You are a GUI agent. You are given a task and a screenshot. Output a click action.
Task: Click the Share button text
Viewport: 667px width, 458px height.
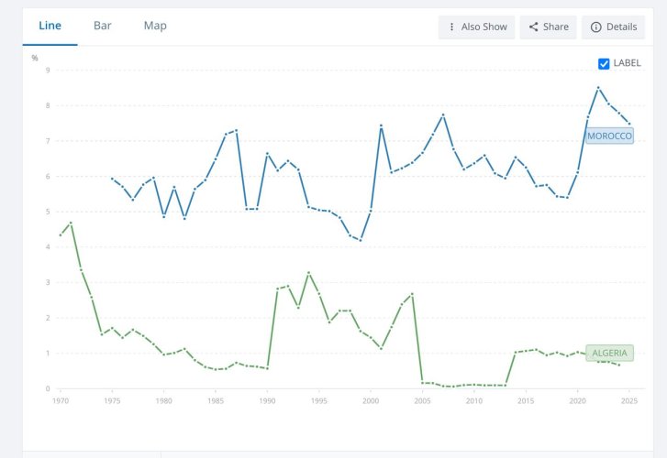(x=556, y=27)
